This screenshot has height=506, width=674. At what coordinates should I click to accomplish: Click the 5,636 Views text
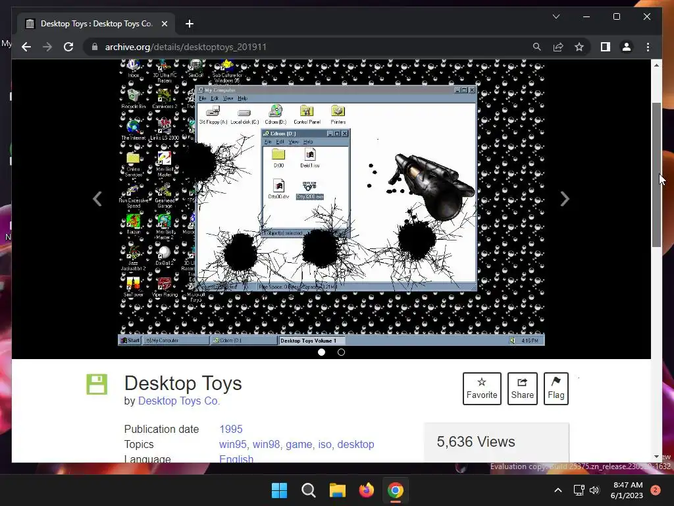pos(476,441)
